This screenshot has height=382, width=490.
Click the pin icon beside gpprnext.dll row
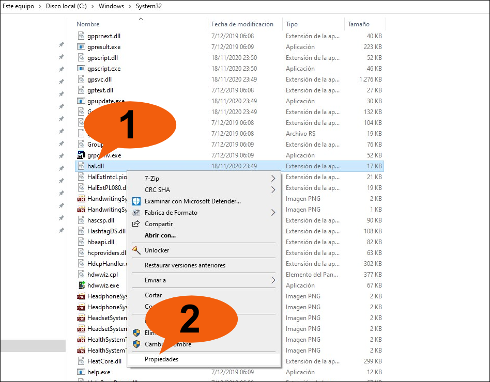click(61, 44)
